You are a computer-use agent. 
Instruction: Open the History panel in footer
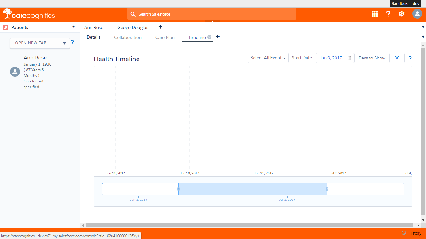(x=412, y=233)
